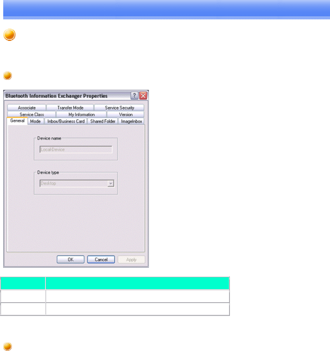Viewport: 330px width, 351px height.
Task: Click the greyed-out Apply button
Action: 131,260
